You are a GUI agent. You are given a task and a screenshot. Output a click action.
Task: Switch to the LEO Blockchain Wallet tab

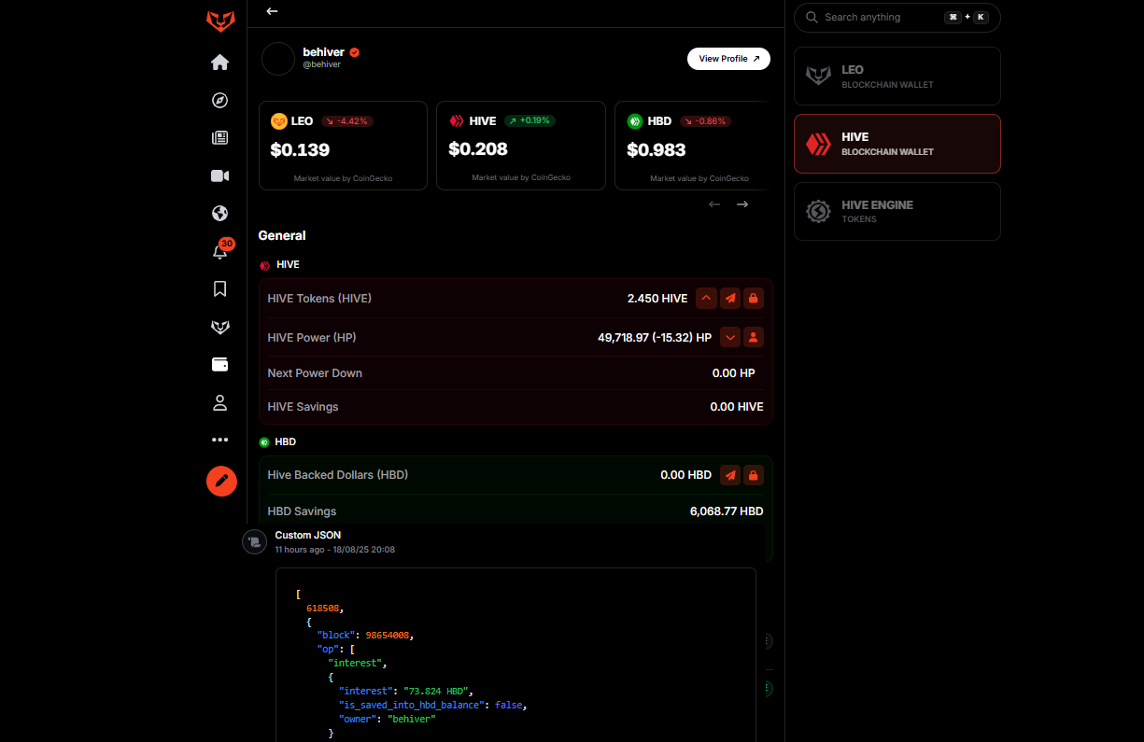click(x=897, y=76)
